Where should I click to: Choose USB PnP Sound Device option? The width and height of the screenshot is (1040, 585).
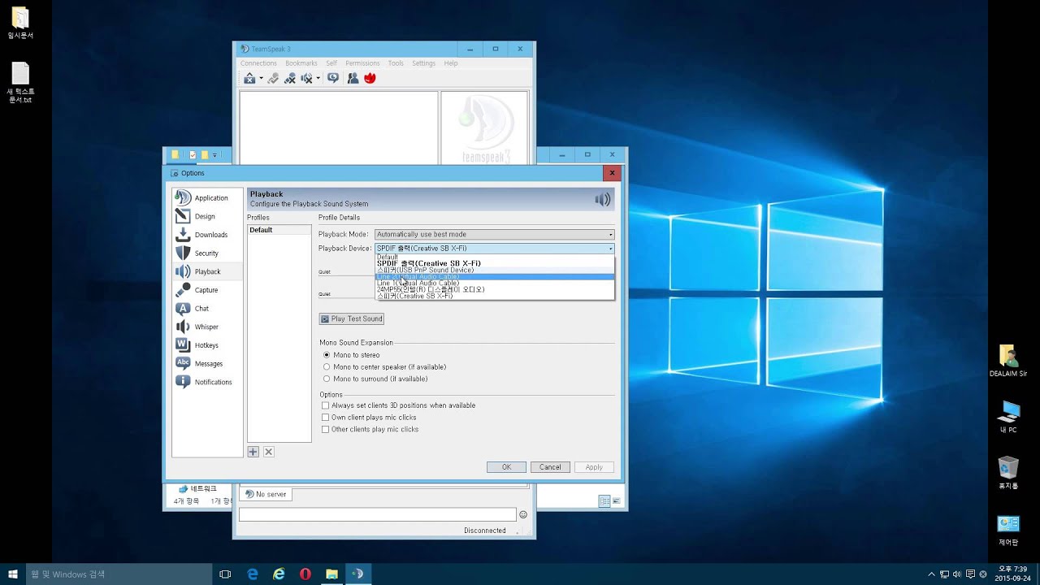point(494,270)
